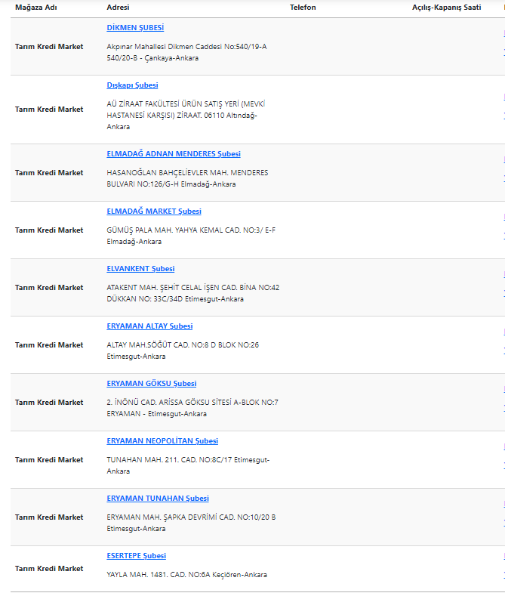
Task: Click Tarım Kredi Market in ELVANKENT row
Action: point(49,288)
